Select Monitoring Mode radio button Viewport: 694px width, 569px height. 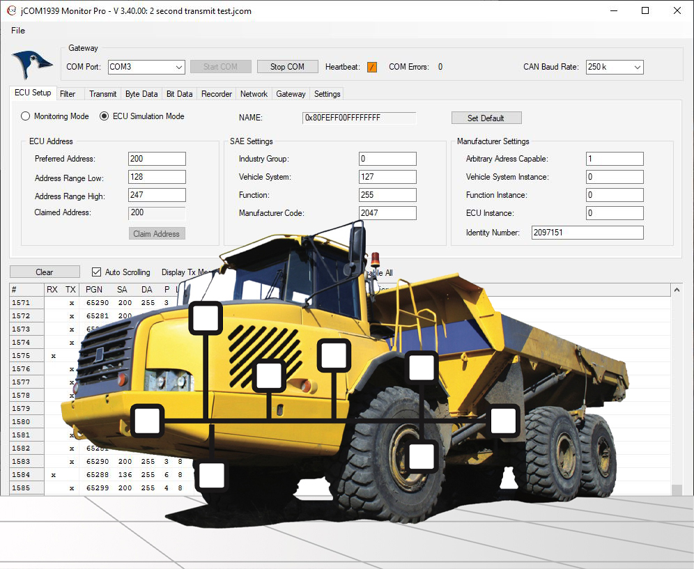pos(26,116)
